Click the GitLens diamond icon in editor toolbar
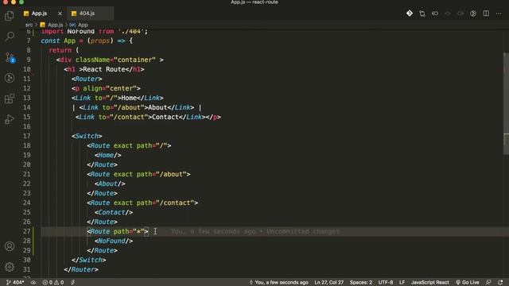This screenshot has width=509, height=286. pos(410,14)
